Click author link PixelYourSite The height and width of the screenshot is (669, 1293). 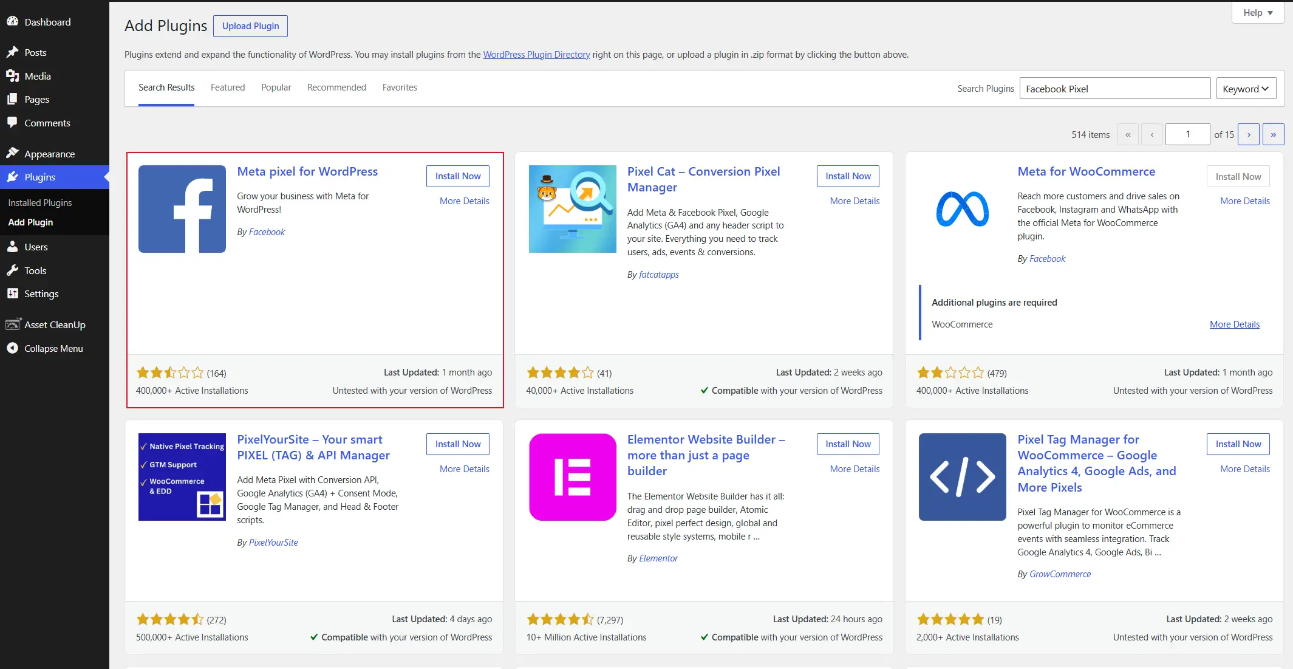tap(273, 543)
